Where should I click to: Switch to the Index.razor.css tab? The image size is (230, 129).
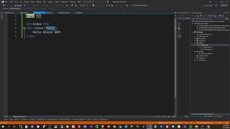[9, 13]
